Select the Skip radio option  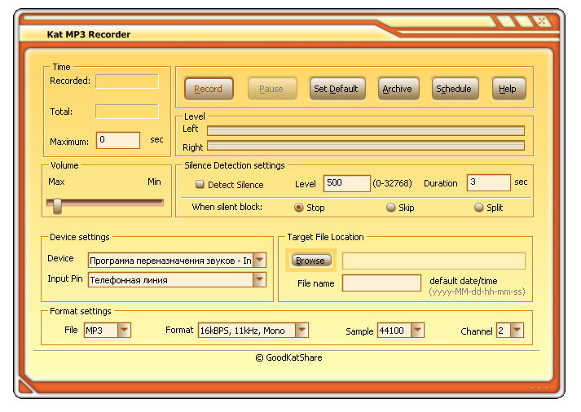(x=390, y=208)
